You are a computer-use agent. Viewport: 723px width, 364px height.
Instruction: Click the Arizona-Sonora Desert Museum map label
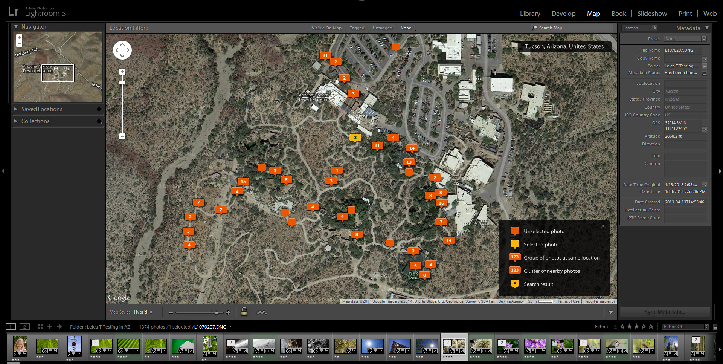click(x=314, y=97)
